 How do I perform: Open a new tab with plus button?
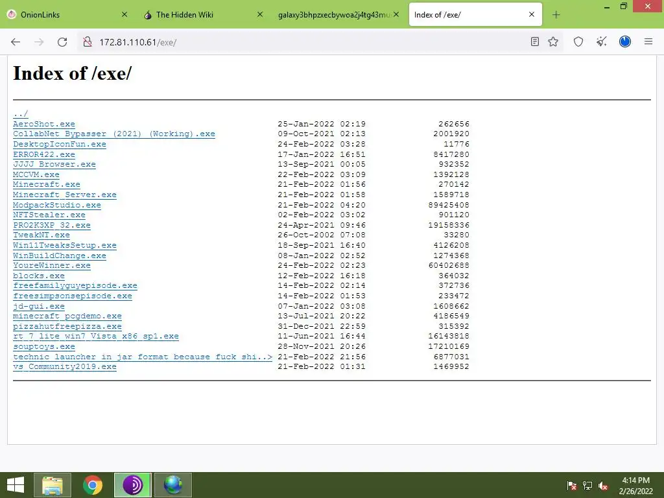click(556, 15)
